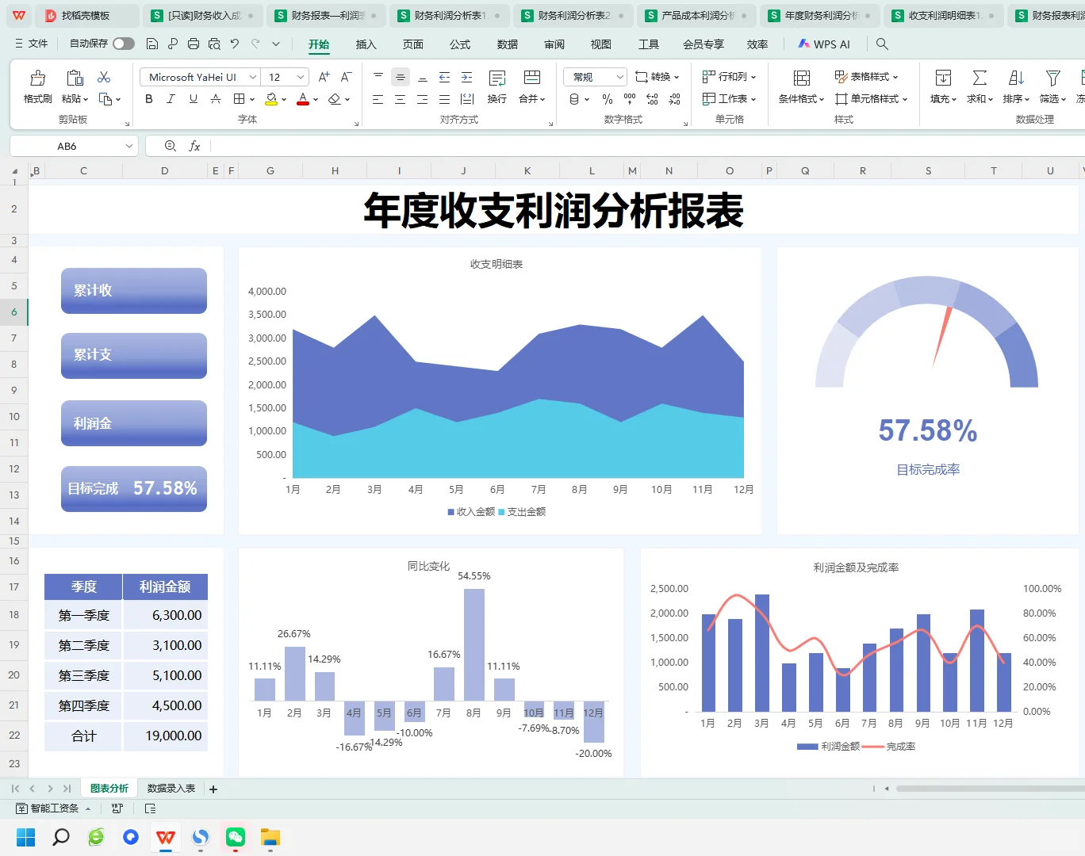Expand the quick access toolbar customize chevron
The height and width of the screenshot is (856, 1085).
pyautogui.click(x=276, y=44)
